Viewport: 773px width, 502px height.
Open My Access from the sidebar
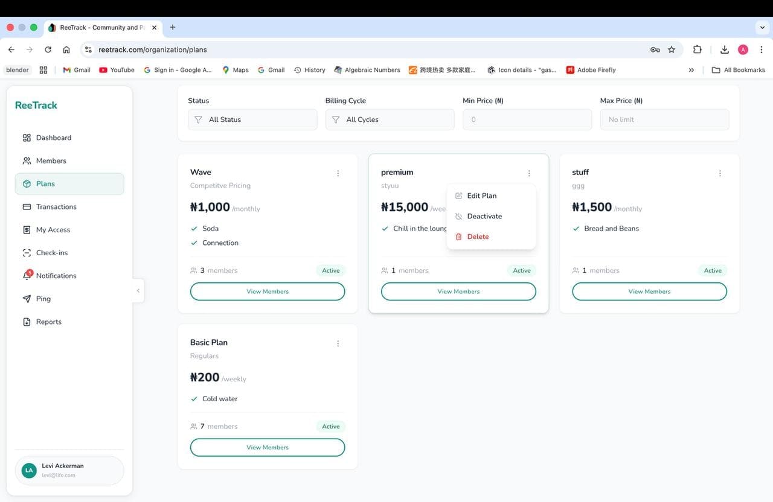tap(27, 229)
